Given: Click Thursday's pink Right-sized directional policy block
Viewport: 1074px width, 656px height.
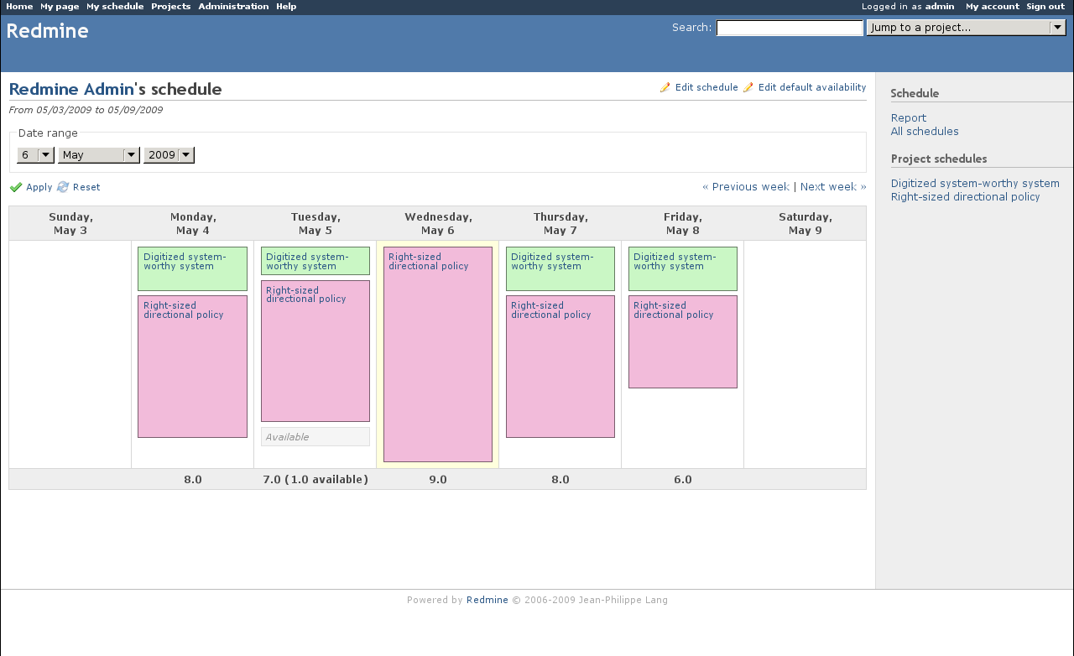Looking at the screenshot, I should point(560,367).
